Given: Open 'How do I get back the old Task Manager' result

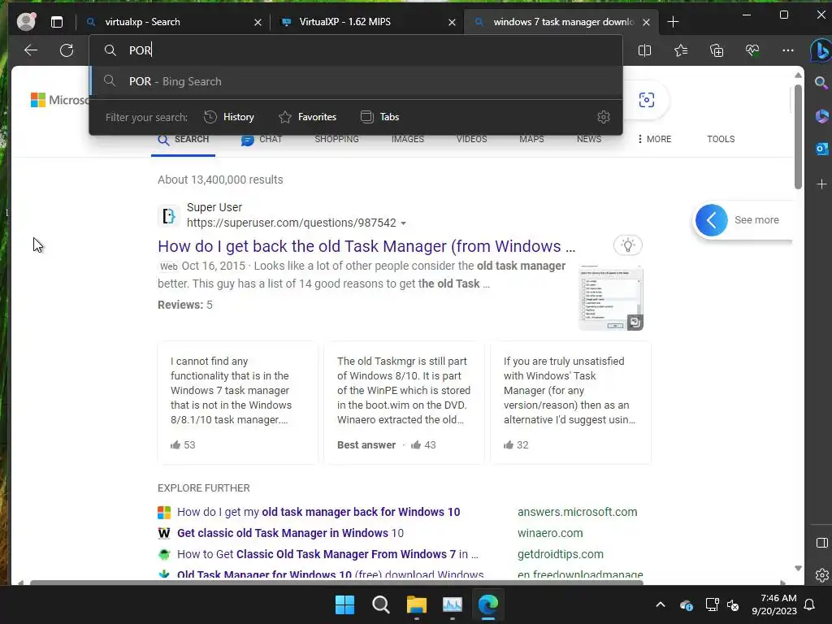Looking at the screenshot, I should coord(366,246).
